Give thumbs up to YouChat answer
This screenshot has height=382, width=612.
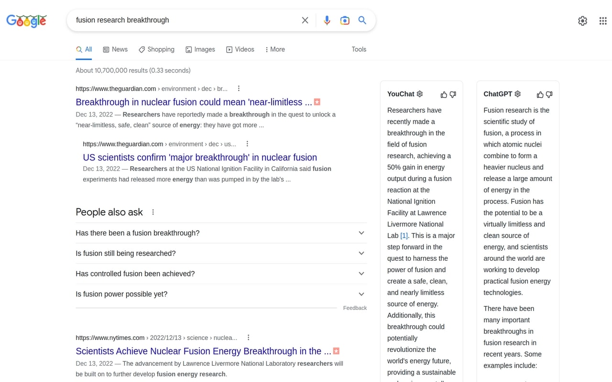pyautogui.click(x=444, y=95)
